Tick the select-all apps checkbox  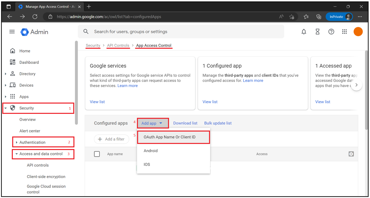point(97,154)
